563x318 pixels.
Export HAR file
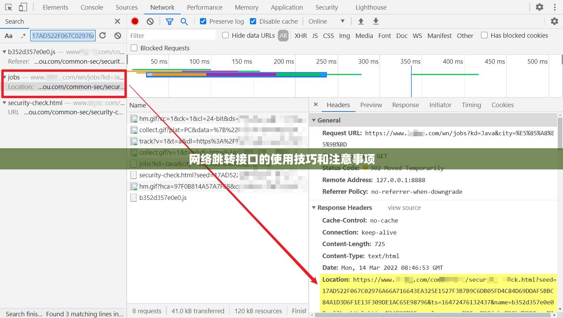click(376, 21)
